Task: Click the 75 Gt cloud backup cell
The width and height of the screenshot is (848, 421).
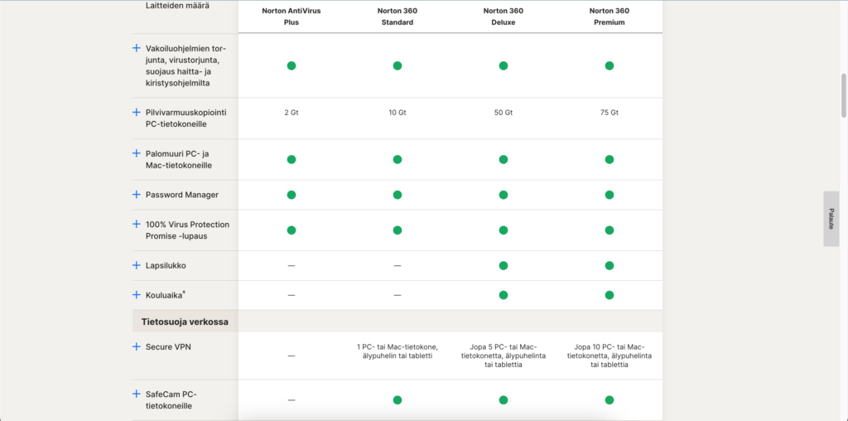Action: pyautogui.click(x=609, y=112)
